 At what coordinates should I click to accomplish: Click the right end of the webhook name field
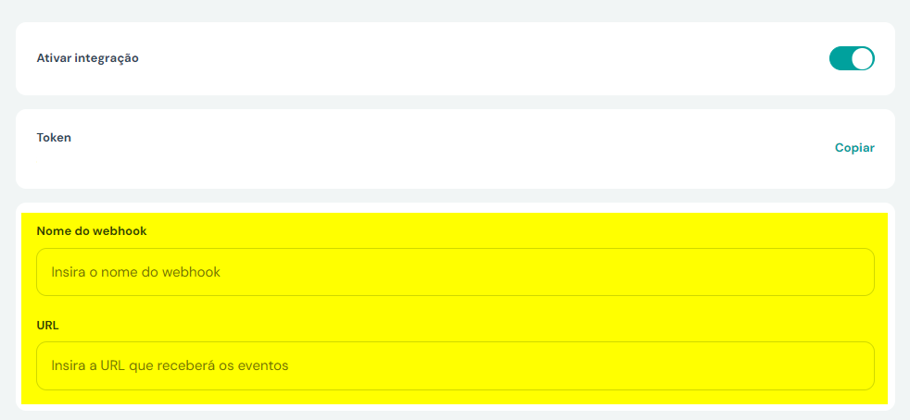(853, 272)
